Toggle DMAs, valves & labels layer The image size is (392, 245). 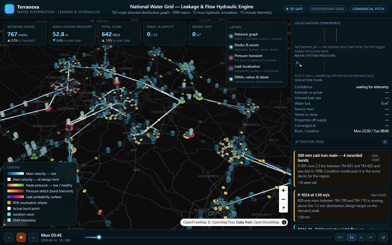coord(257,79)
